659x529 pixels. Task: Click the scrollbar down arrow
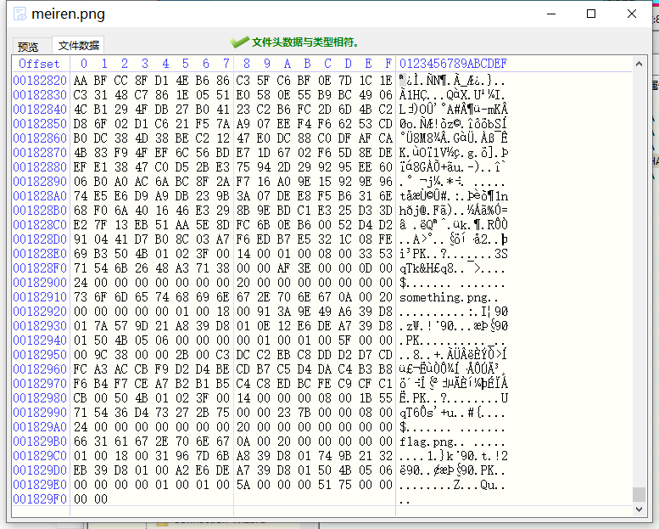tap(639, 508)
